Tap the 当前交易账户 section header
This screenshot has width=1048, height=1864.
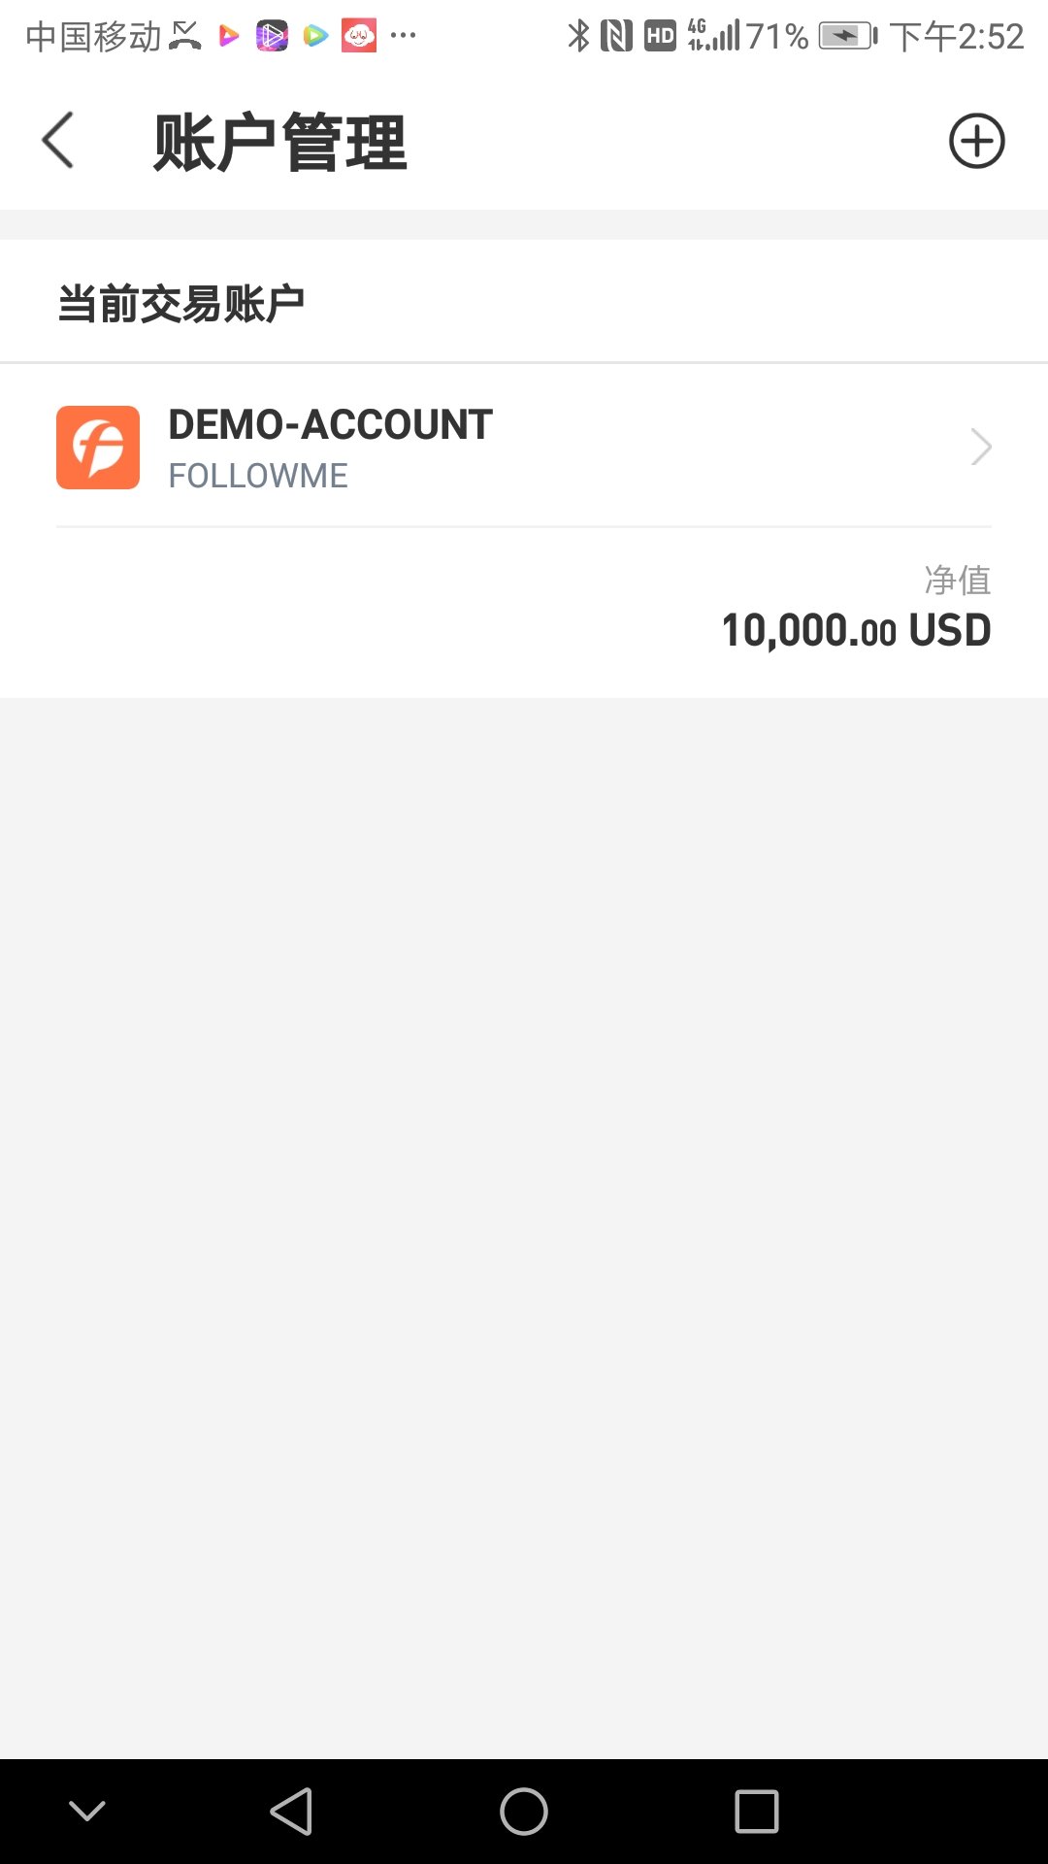pyautogui.click(x=181, y=304)
